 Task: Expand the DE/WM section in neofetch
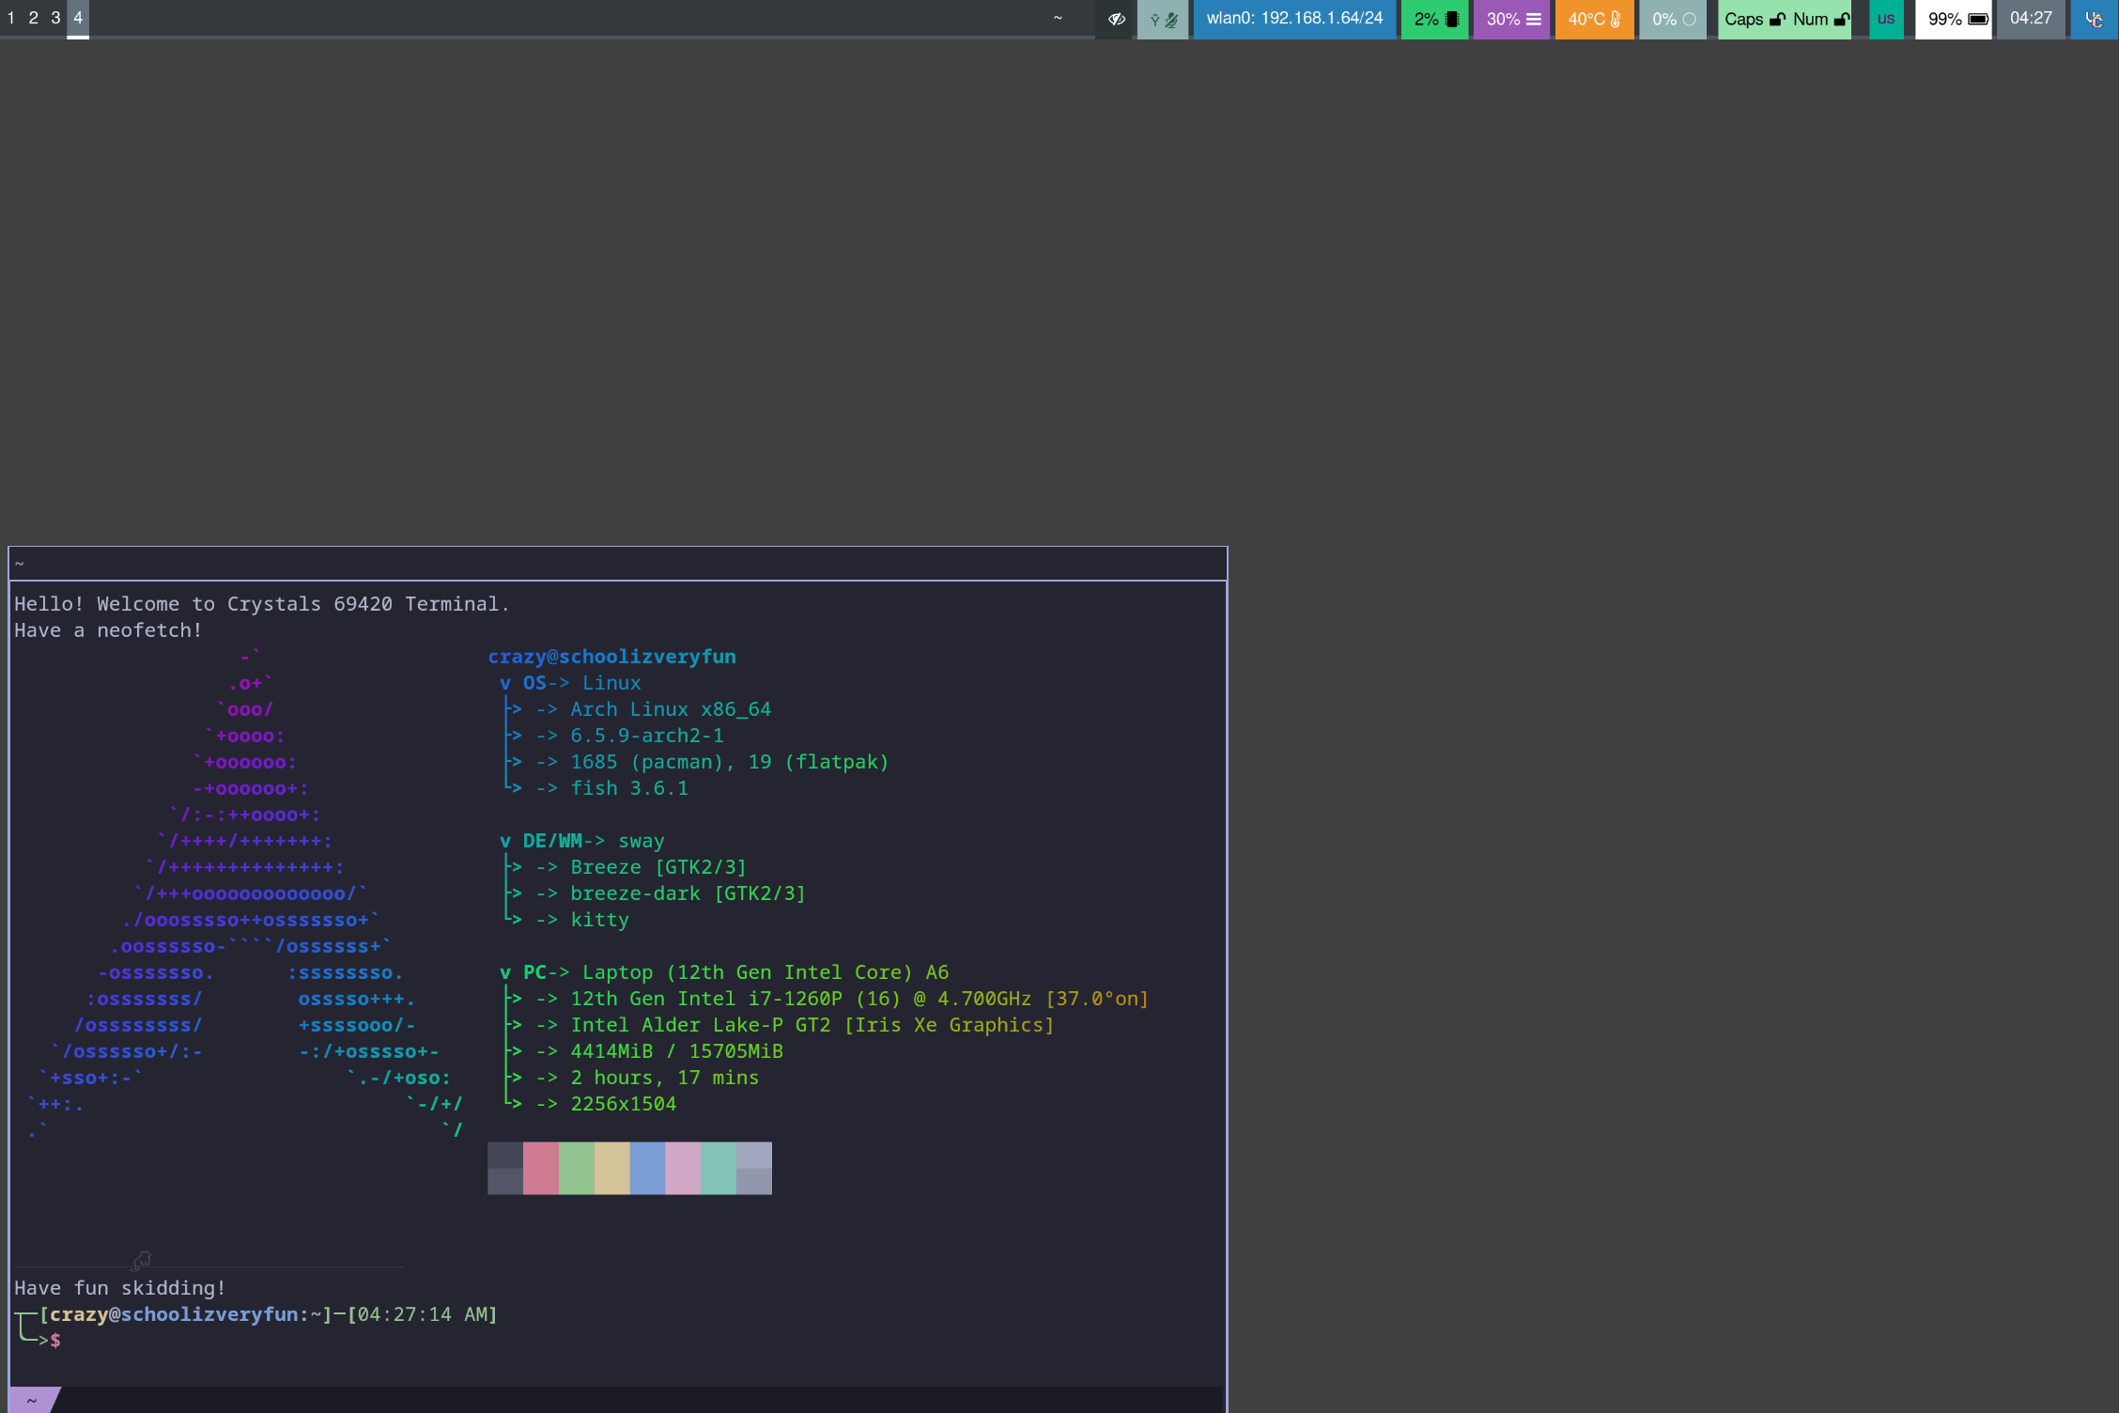503,839
